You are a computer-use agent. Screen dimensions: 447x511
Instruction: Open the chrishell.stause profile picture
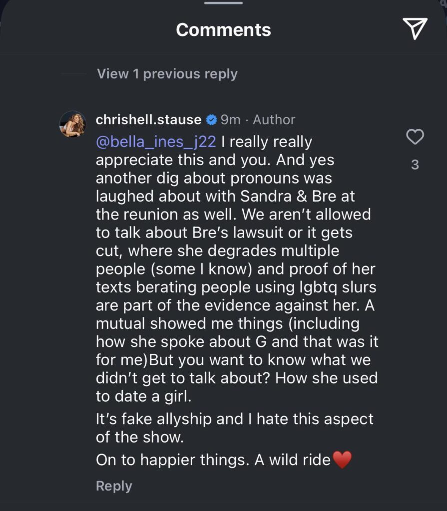[x=73, y=124]
